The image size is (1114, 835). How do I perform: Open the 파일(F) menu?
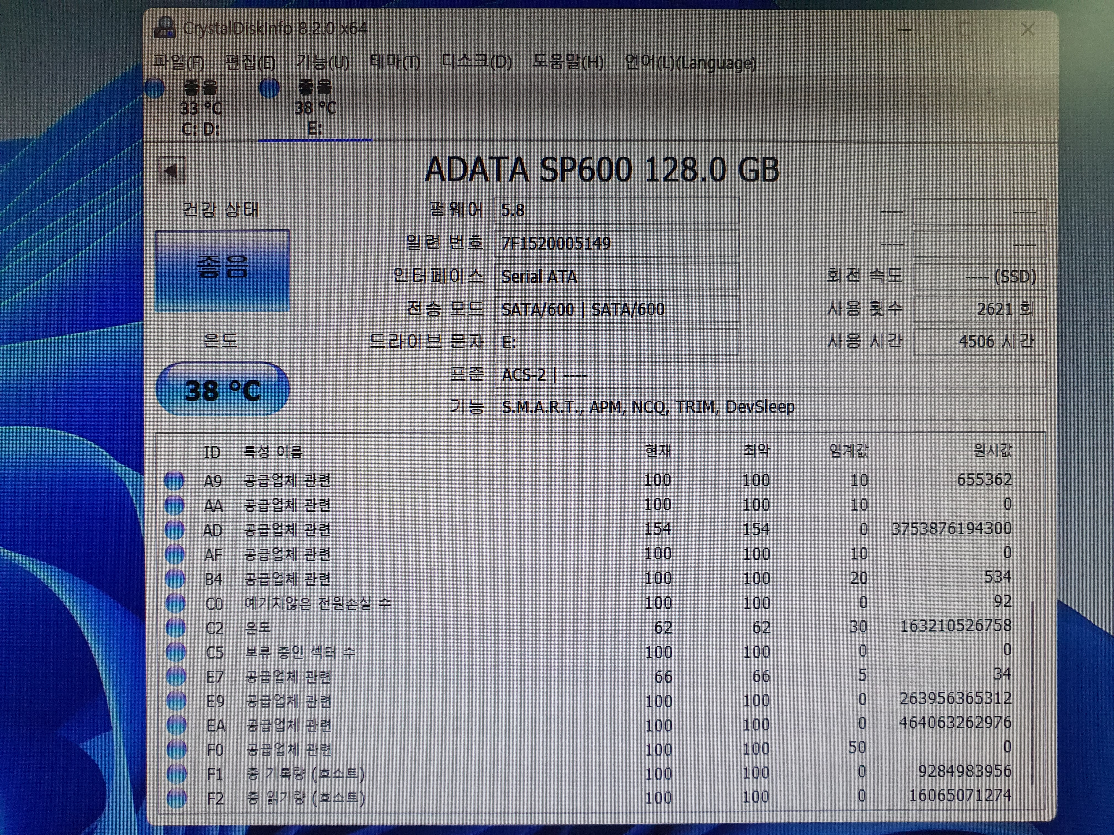coord(179,62)
